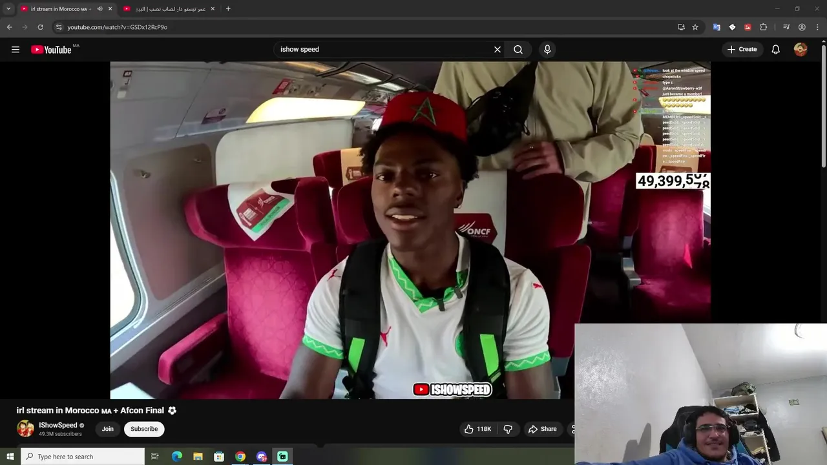The width and height of the screenshot is (827, 465).
Task: Open the media control icon in toolbar
Action: (786, 27)
